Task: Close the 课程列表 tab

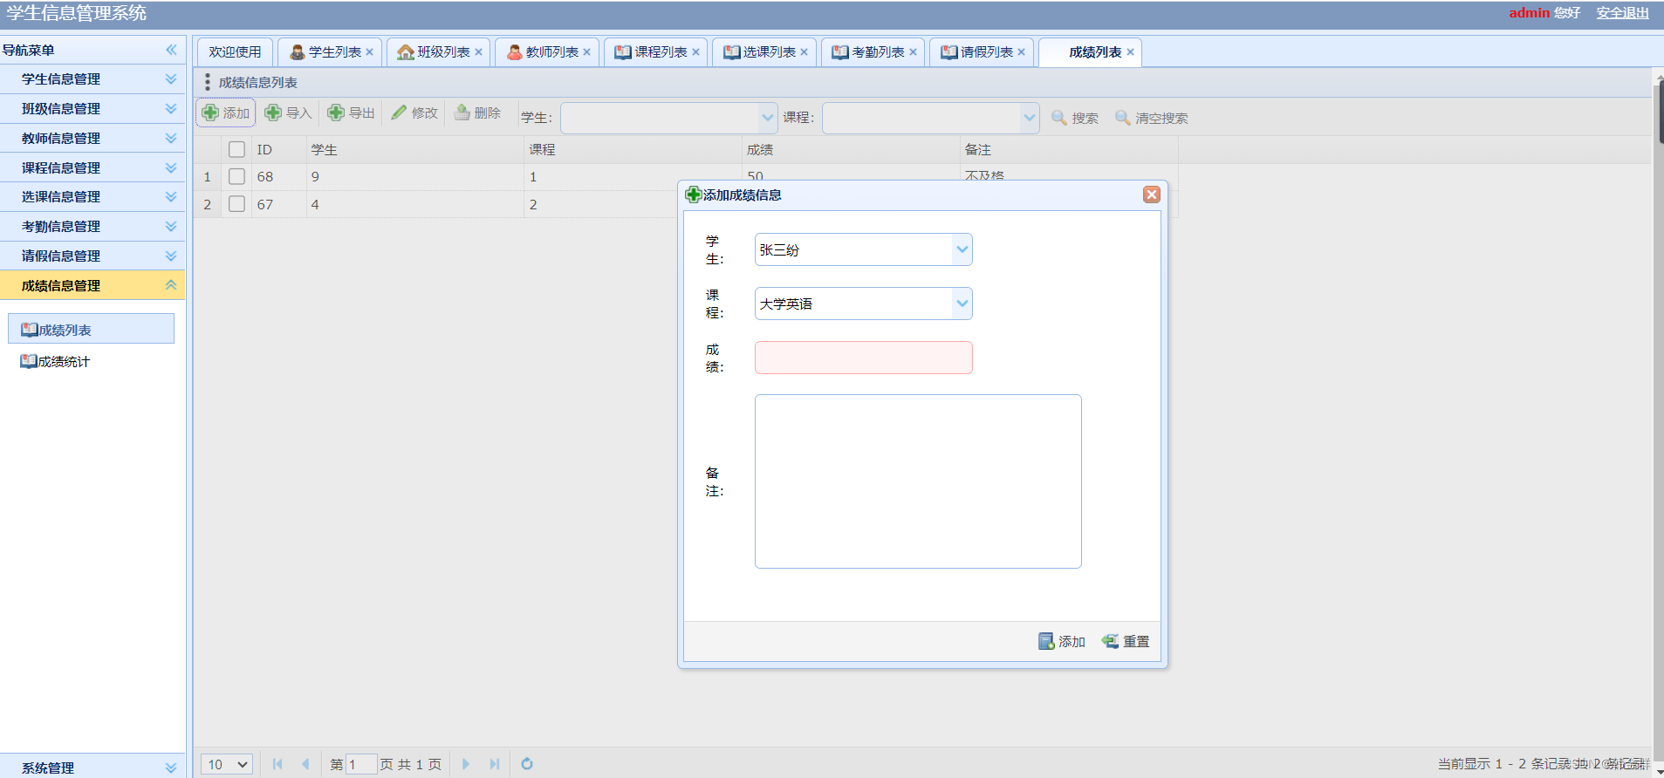Action: 695,52
